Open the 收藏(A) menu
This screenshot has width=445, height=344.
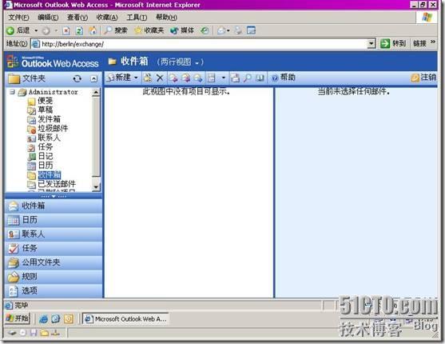click(107, 18)
